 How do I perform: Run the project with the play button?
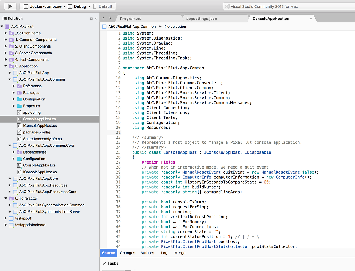pyautogui.click(x=10, y=6)
